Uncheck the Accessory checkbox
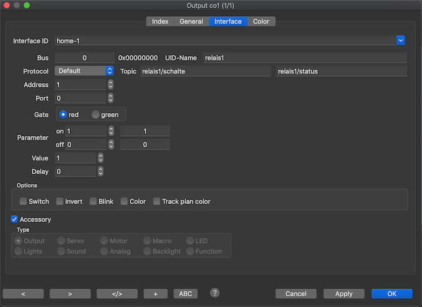Viewport: 422px width, 307px height. pyautogui.click(x=14, y=220)
